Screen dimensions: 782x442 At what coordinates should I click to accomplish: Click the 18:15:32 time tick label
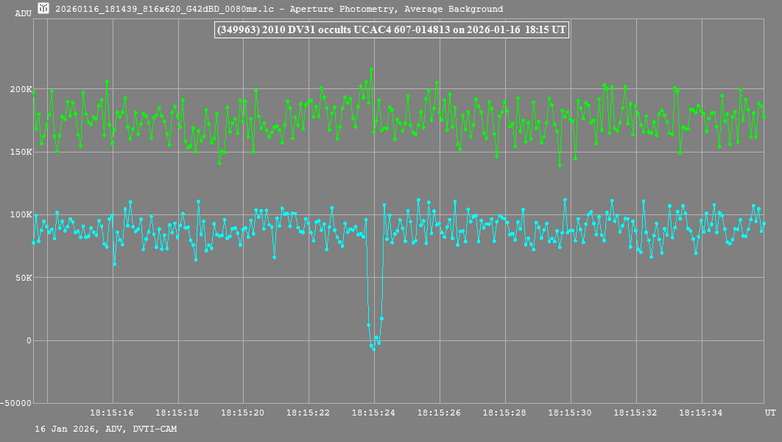click(x=635, y=413)
